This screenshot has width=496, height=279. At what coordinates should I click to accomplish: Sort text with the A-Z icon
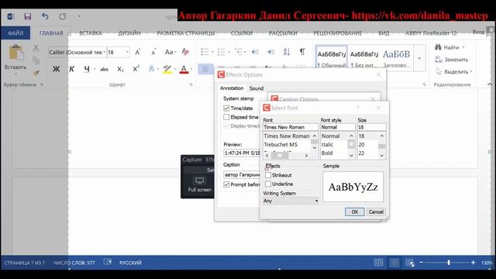(287, 52)
